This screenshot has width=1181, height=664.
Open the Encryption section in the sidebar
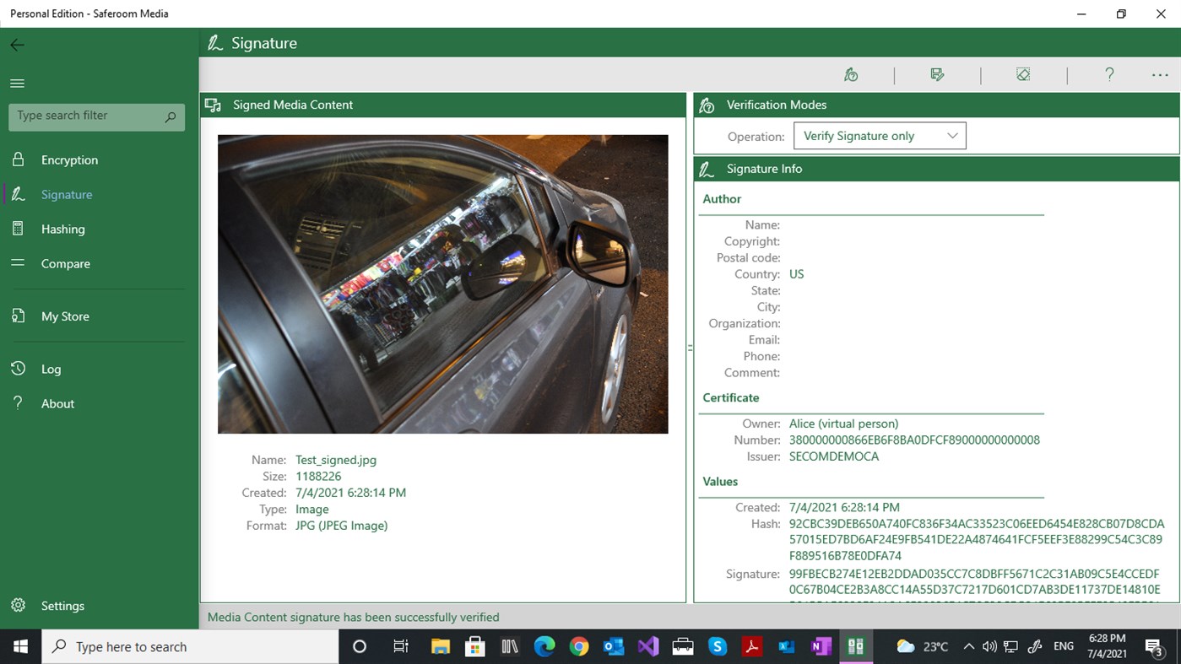pyautogui.click(x=68, y=159)
